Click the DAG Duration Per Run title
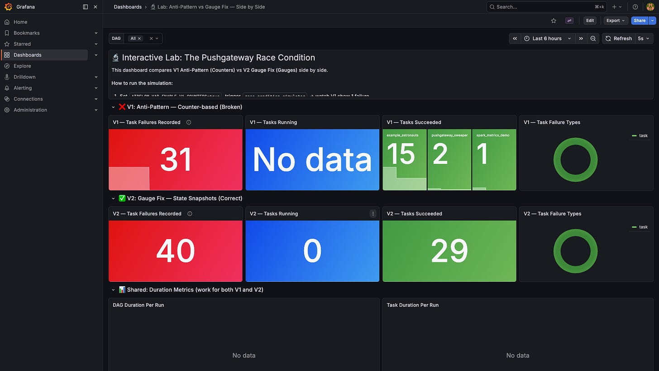Viewport: 659px width, 371px height. coord(138,305)
